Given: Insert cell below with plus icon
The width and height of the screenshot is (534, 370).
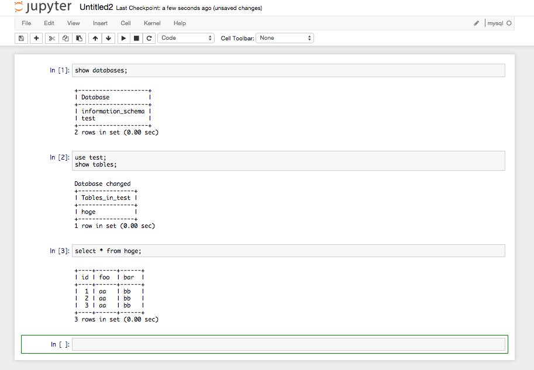Looking at the screenshot, I should point(36,38).
